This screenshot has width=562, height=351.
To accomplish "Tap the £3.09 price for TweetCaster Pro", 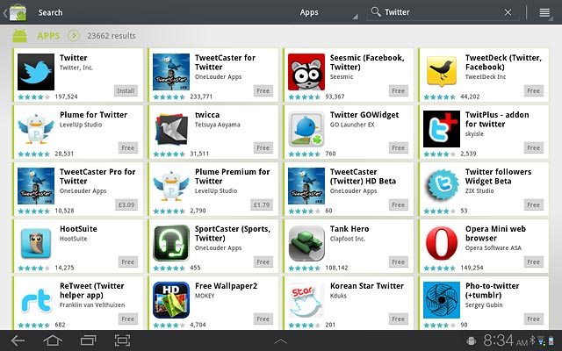I will pyautogui.click(x=126, y=204).
